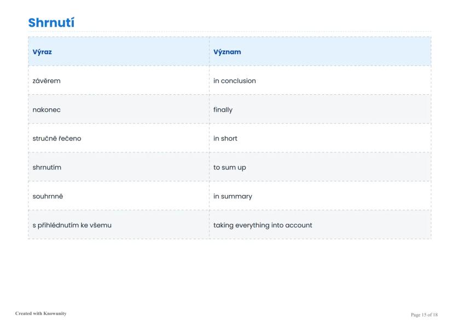Click the word 'account' in last row
This screenshot has width=453, height=321.
(299, 225)
